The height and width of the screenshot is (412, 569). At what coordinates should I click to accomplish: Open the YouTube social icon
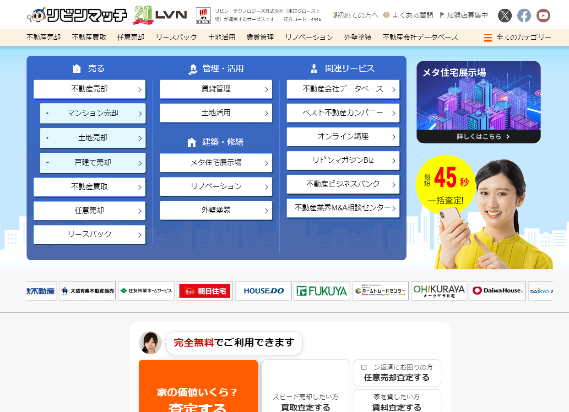(543, 16)
